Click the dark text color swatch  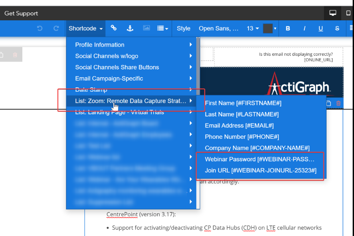(x=268, y=28)
